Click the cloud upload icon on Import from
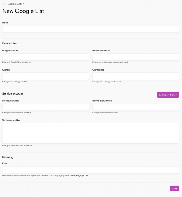Image resolution: width=182 pixels, height=197 pixels. [x=160, y=95]
